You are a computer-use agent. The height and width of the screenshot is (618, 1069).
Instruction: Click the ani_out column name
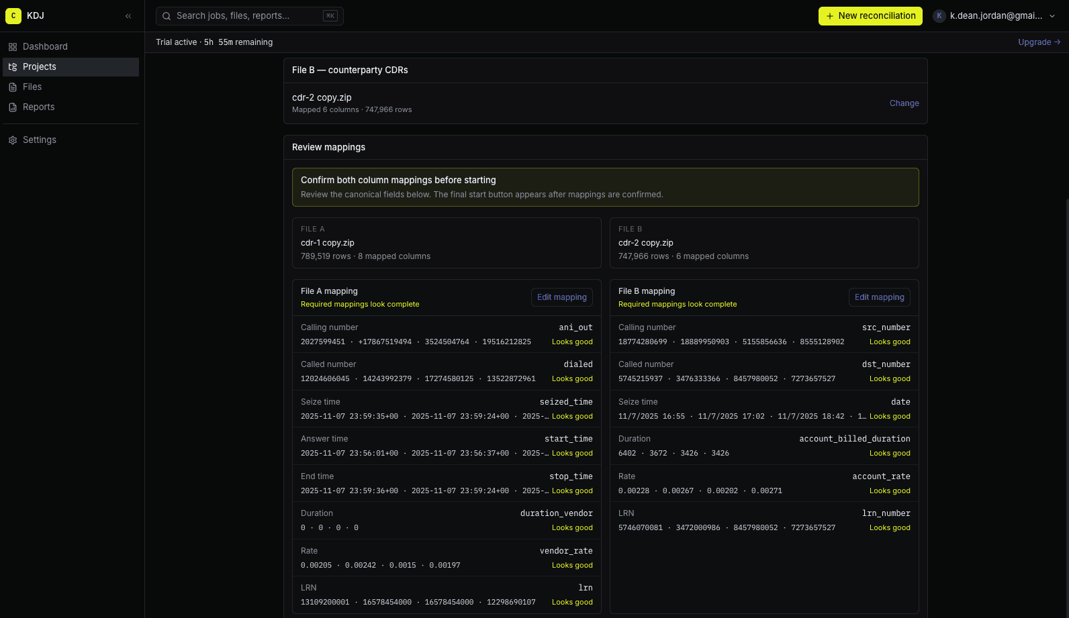tap(575, 327)
